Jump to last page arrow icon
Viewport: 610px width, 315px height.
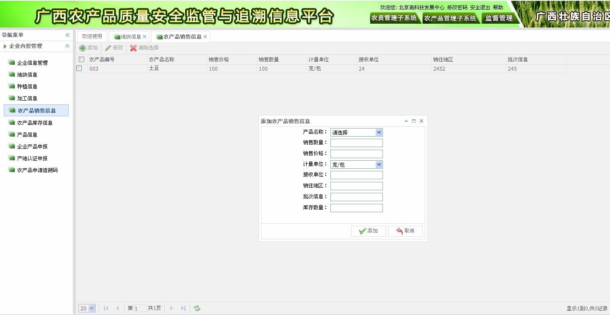pos(183,308)
